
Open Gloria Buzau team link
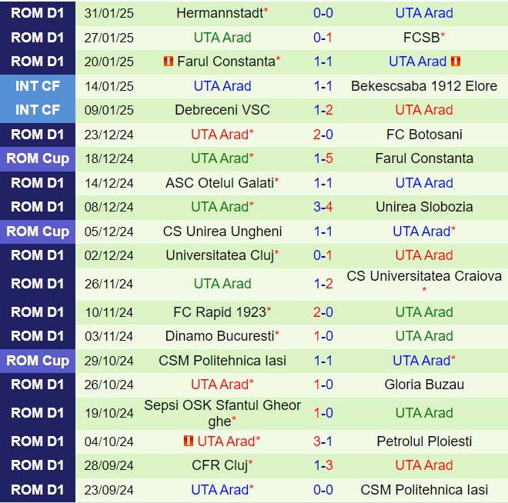[424, 385]
